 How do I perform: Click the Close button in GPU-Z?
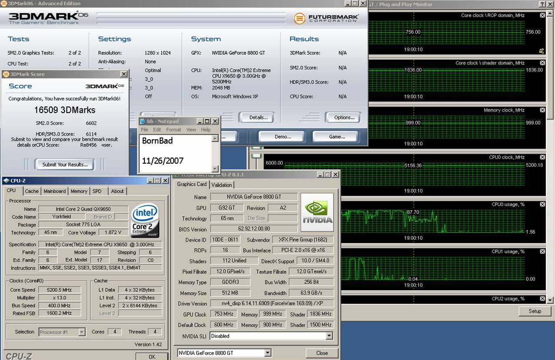[322, 353]
